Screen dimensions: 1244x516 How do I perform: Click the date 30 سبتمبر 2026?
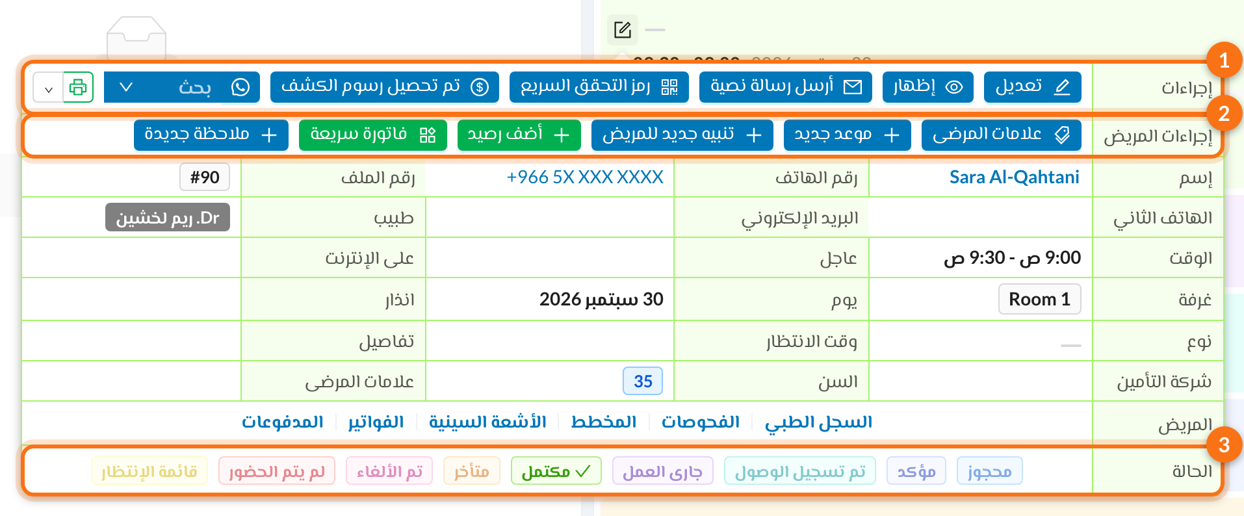(601, 299)
